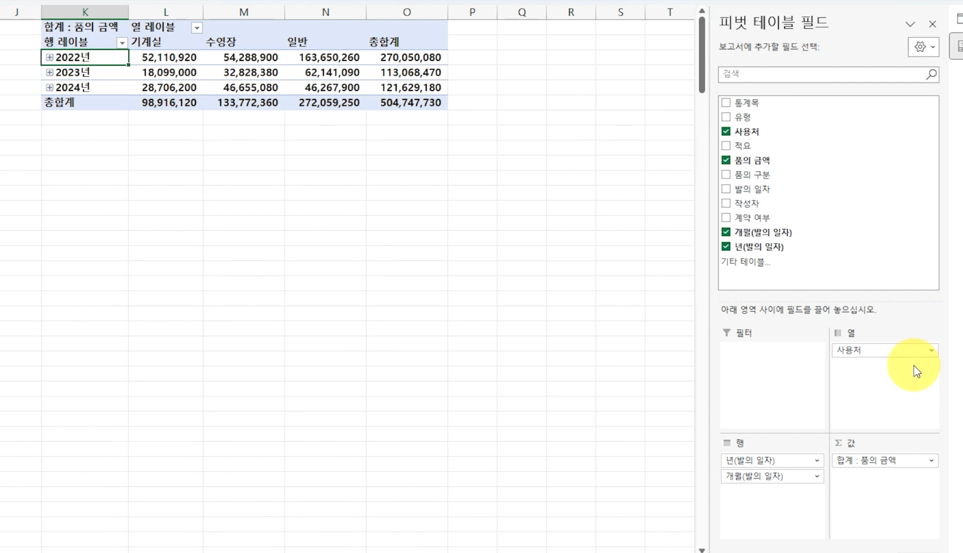Open the 사용처 dropdown in the columns area
963x553 pixels.
coord(931,350)
